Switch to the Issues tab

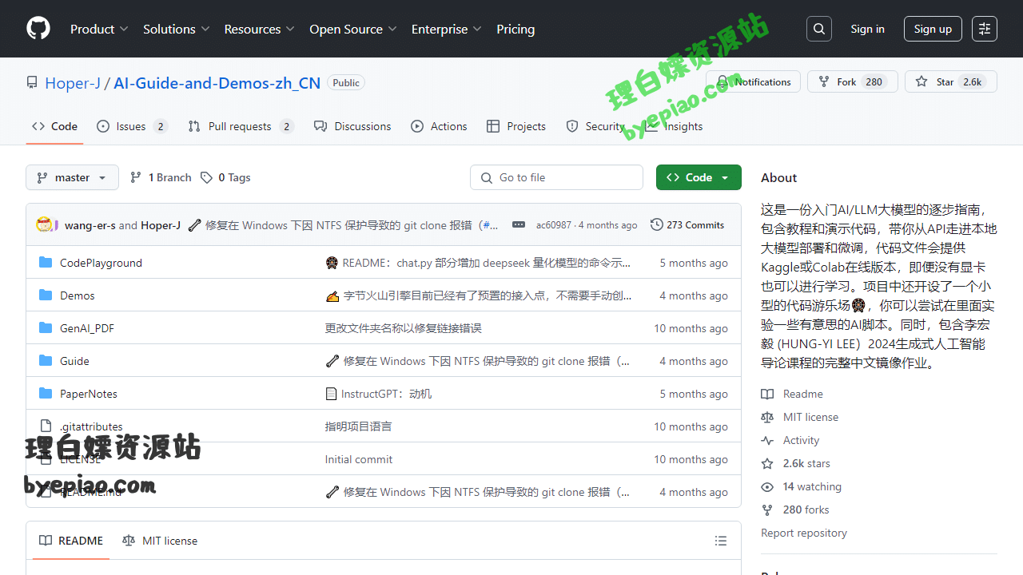(x=132, y=126)
